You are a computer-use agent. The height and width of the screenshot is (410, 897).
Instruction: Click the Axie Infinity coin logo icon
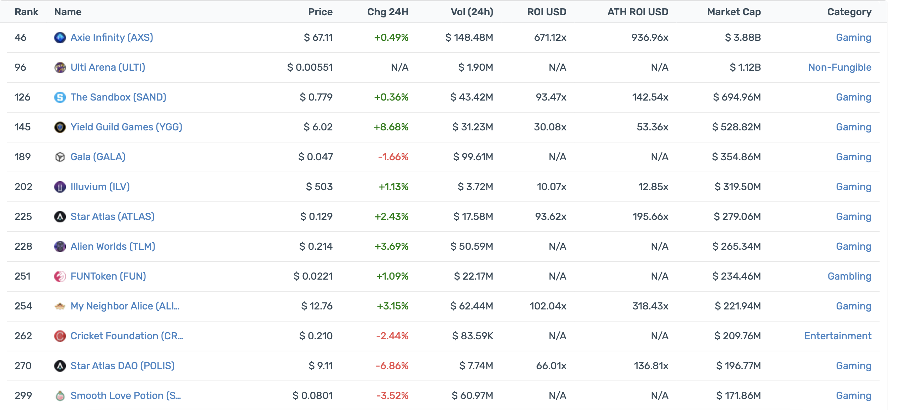(x=60, y=38)
